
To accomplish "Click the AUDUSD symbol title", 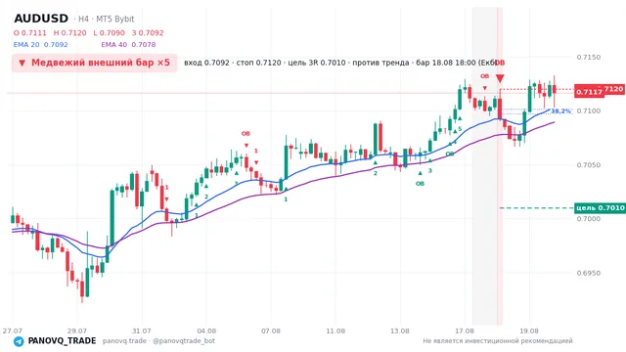I will pos(41,19).
